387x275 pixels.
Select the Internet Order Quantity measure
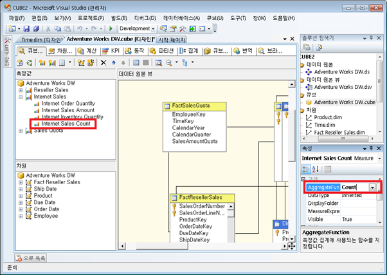pyautogui.click(x=68, y=104)
